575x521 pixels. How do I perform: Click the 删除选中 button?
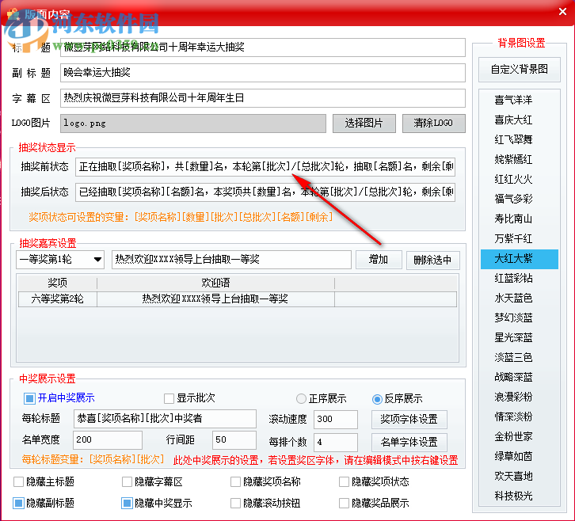coord(432,260)
